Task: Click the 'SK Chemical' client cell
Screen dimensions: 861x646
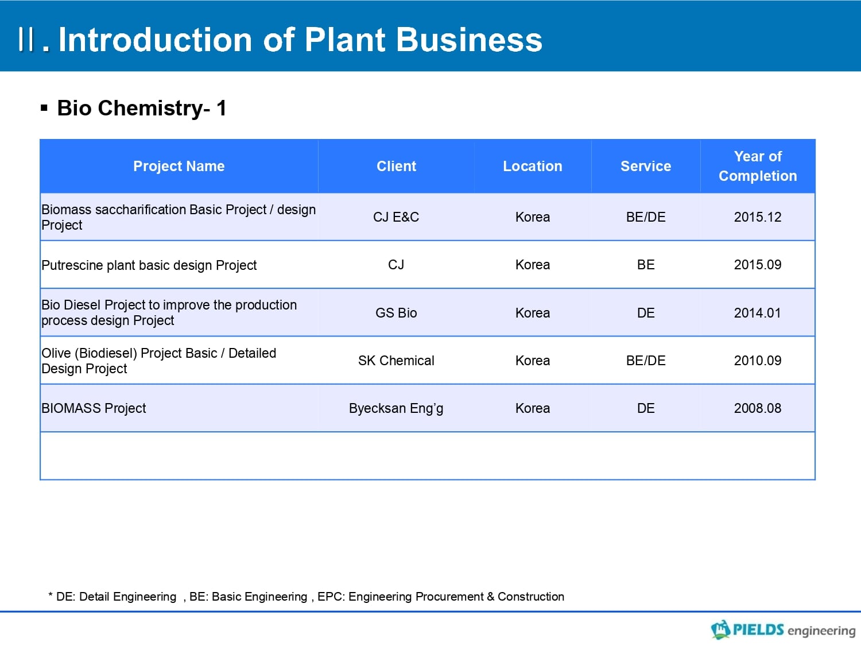Action: tap(396, 361)
